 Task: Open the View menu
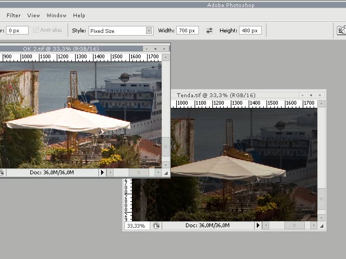pos(34,16)
